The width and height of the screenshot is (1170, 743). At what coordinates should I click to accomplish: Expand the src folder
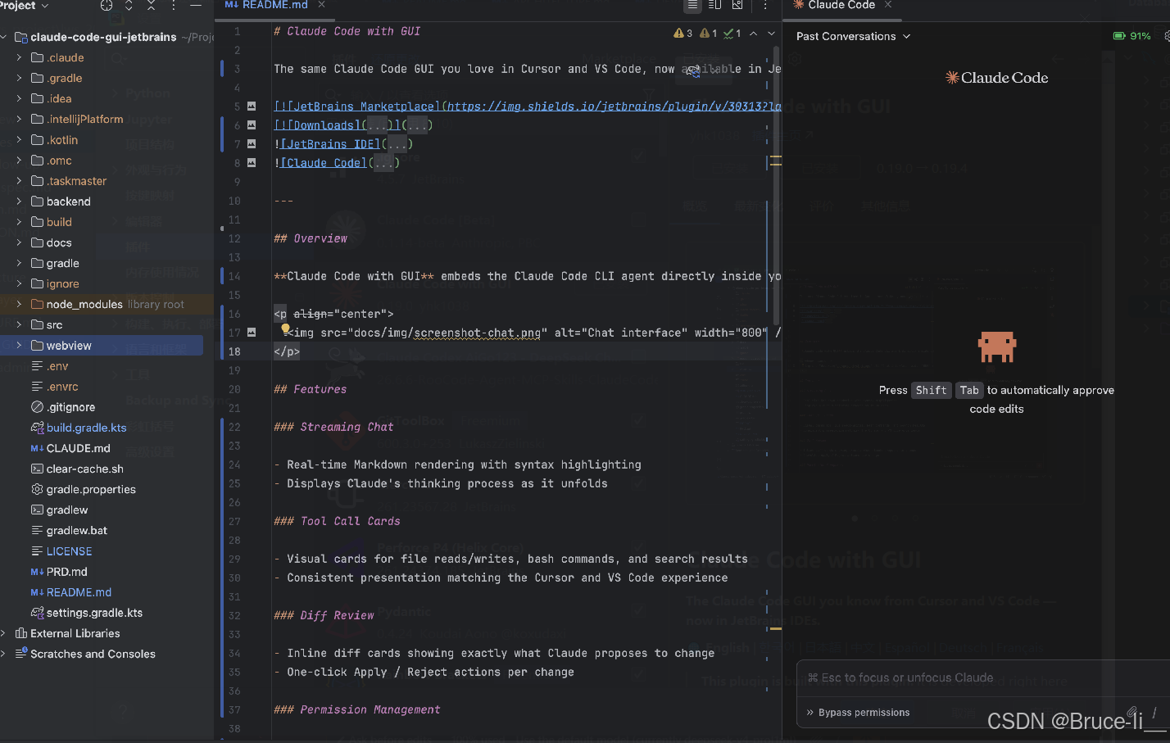[19, 324]
